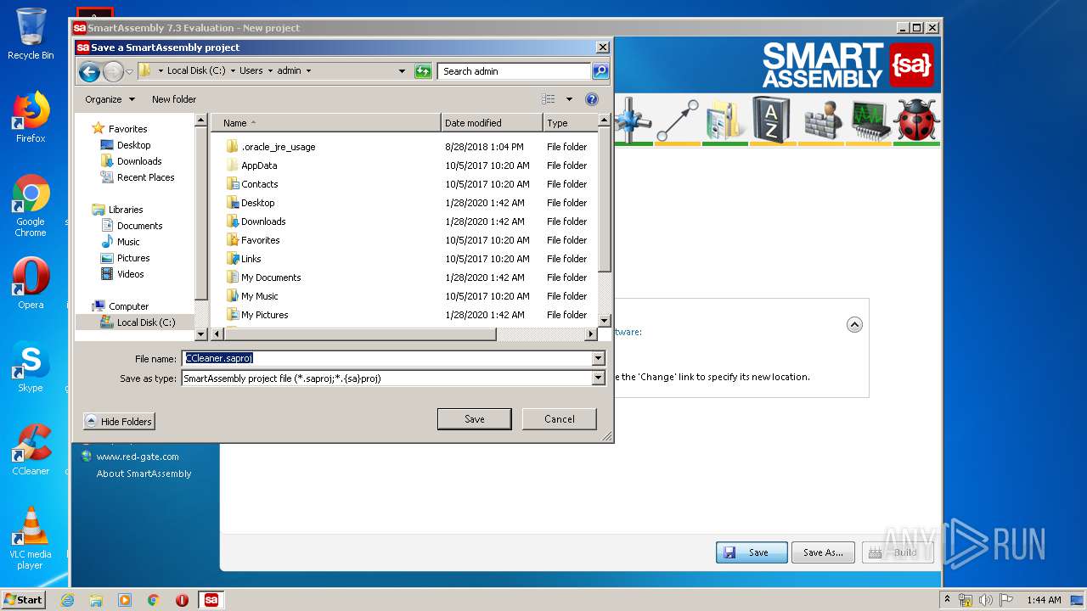The height and width of the screenshot is (611, 1087).
Task: Click the File name input field
Action: pyautogui.click(x=386, y=358)
